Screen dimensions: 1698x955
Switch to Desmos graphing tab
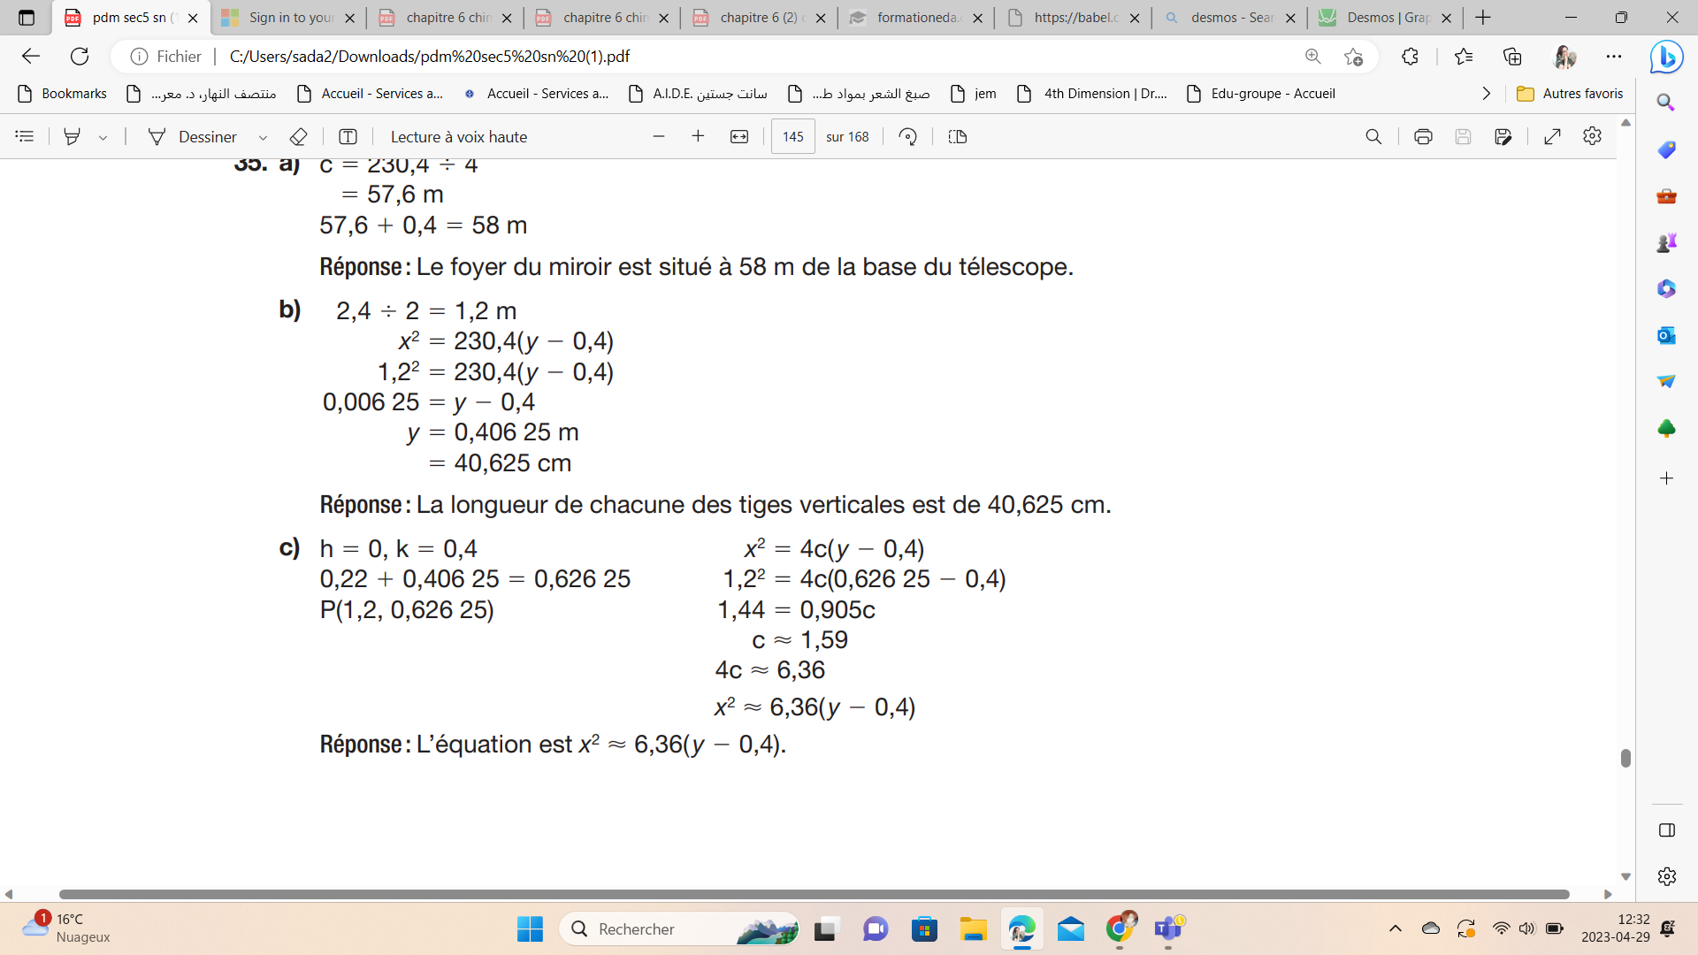click(1384, 18)
